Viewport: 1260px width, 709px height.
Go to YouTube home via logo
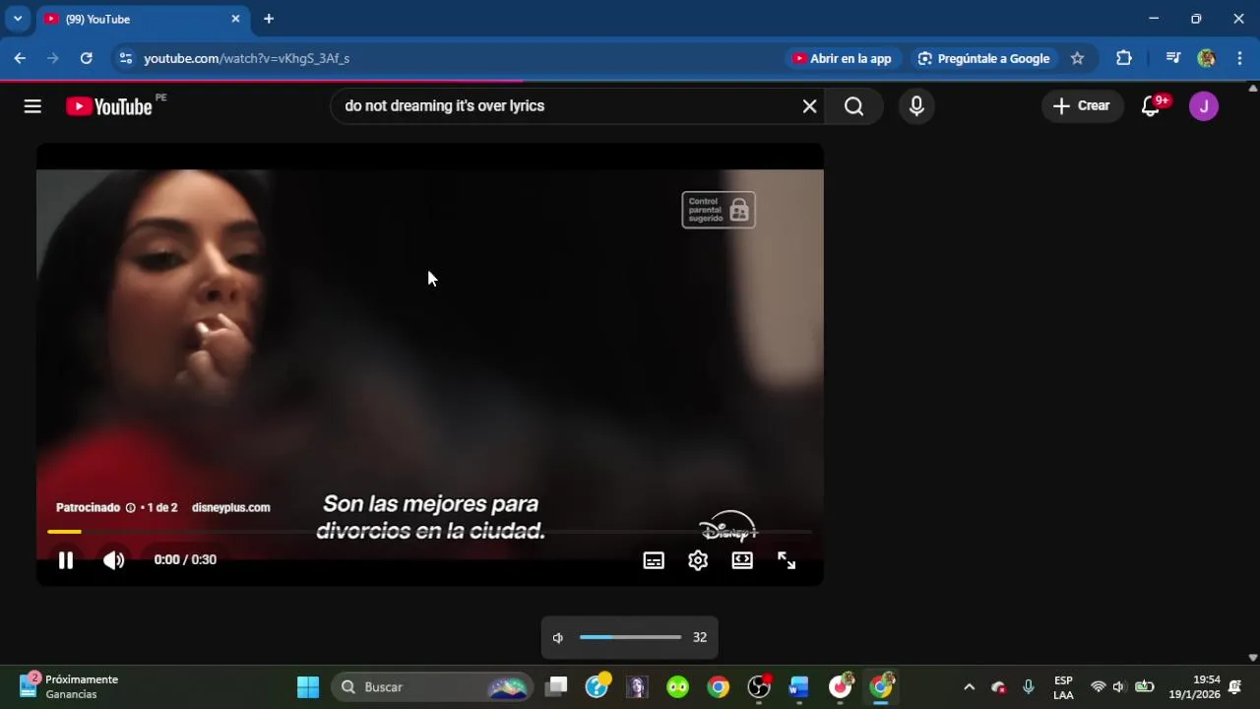click(109, 106)
